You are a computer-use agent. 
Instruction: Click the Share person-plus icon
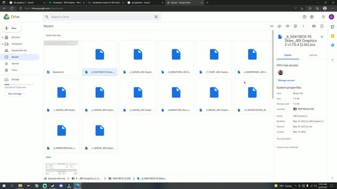(x=280, y=26)
